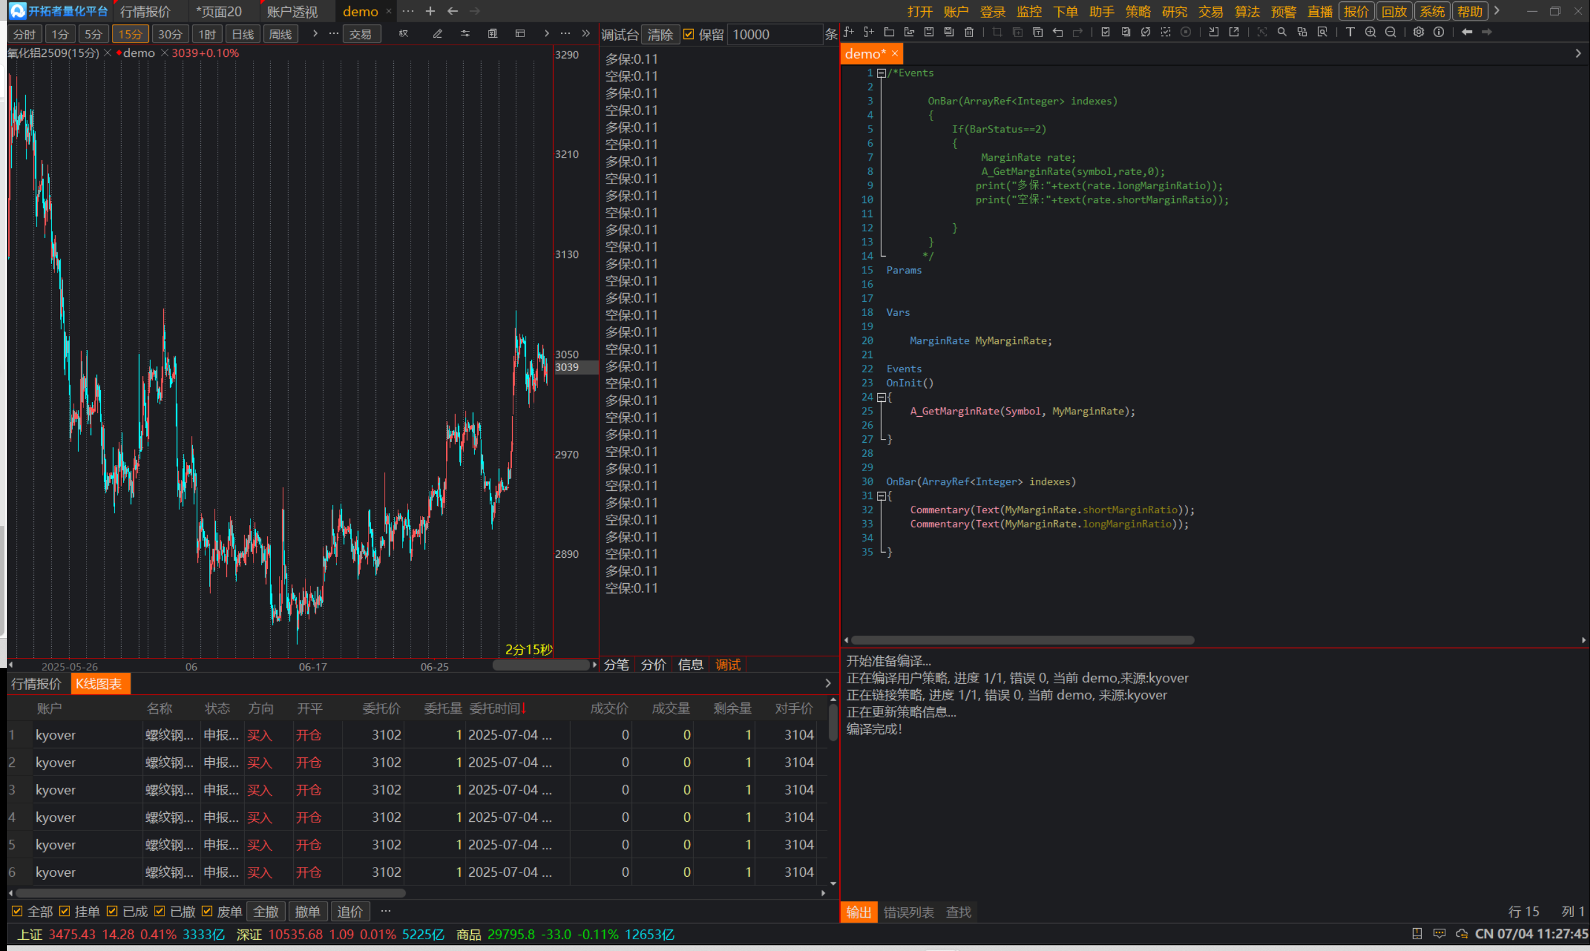Click the chart horizontal scrollbar thumb
1590x951 pixels.
tap(541, 665)
